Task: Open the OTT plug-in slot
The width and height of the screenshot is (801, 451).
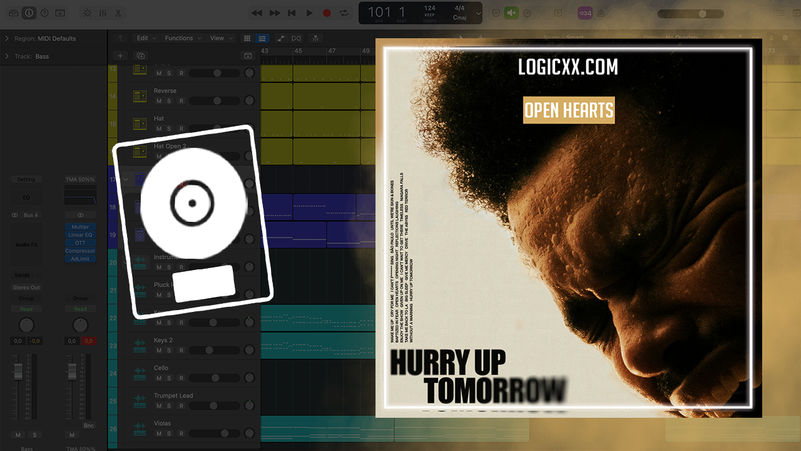Action: point(80,243)
